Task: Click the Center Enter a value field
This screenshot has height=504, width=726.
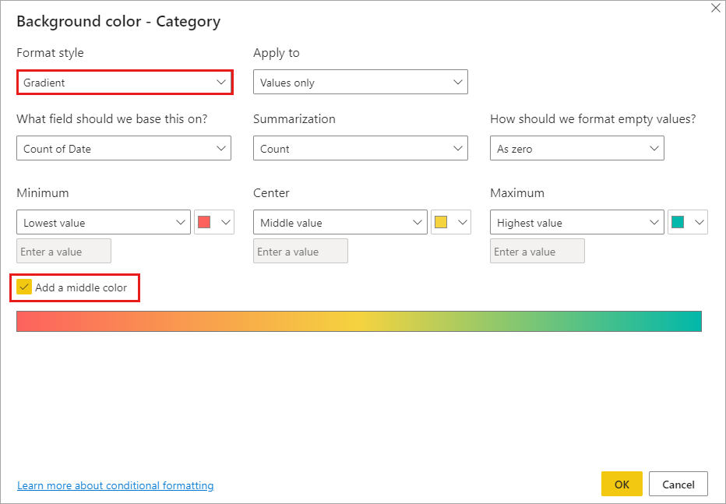Action: coord(301,251)
